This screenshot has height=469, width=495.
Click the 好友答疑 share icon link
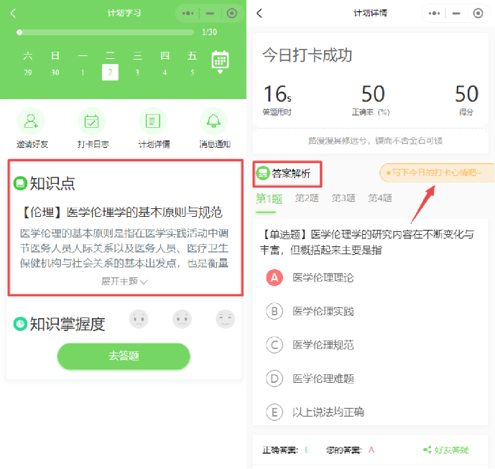click(x=446, y=450)
